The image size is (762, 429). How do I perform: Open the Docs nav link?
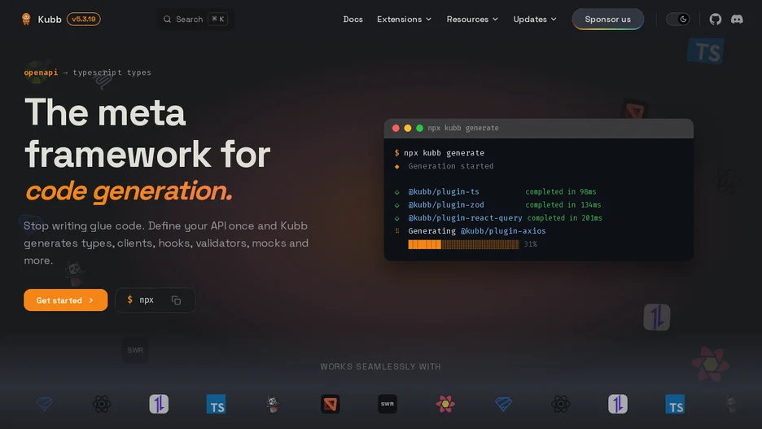[353, 19]
